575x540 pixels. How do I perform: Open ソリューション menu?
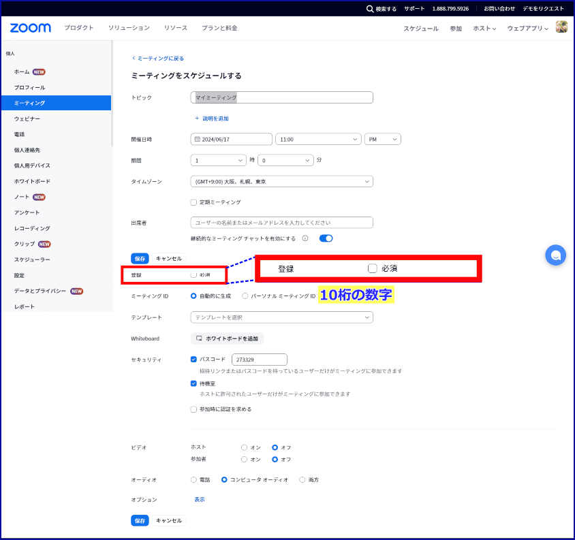[x=129, y=28]
